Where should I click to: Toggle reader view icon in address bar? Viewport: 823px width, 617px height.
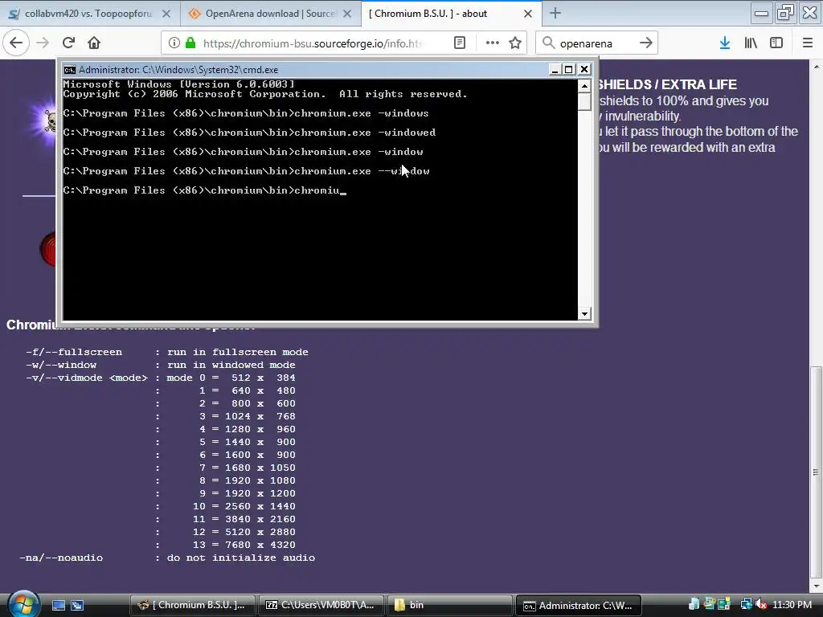tap(459, 43)
